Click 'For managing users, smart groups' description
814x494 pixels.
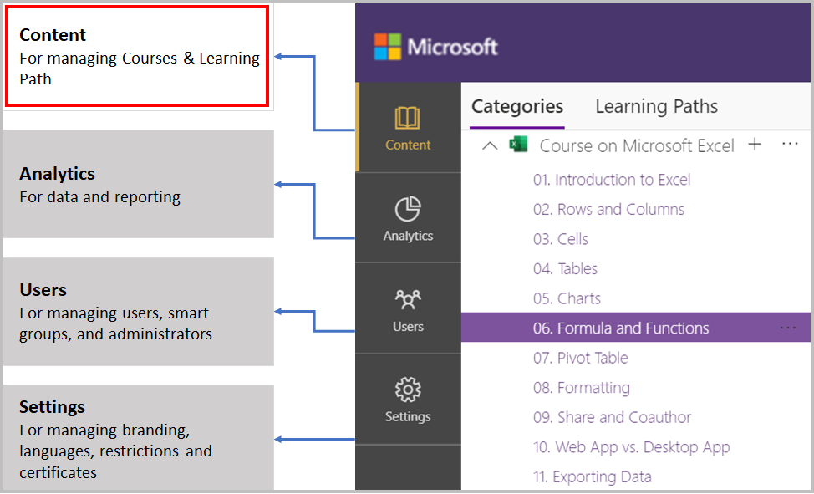tap(116, 323)
